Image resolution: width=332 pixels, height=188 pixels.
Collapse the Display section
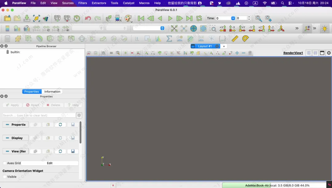click(x=15, y=138)
